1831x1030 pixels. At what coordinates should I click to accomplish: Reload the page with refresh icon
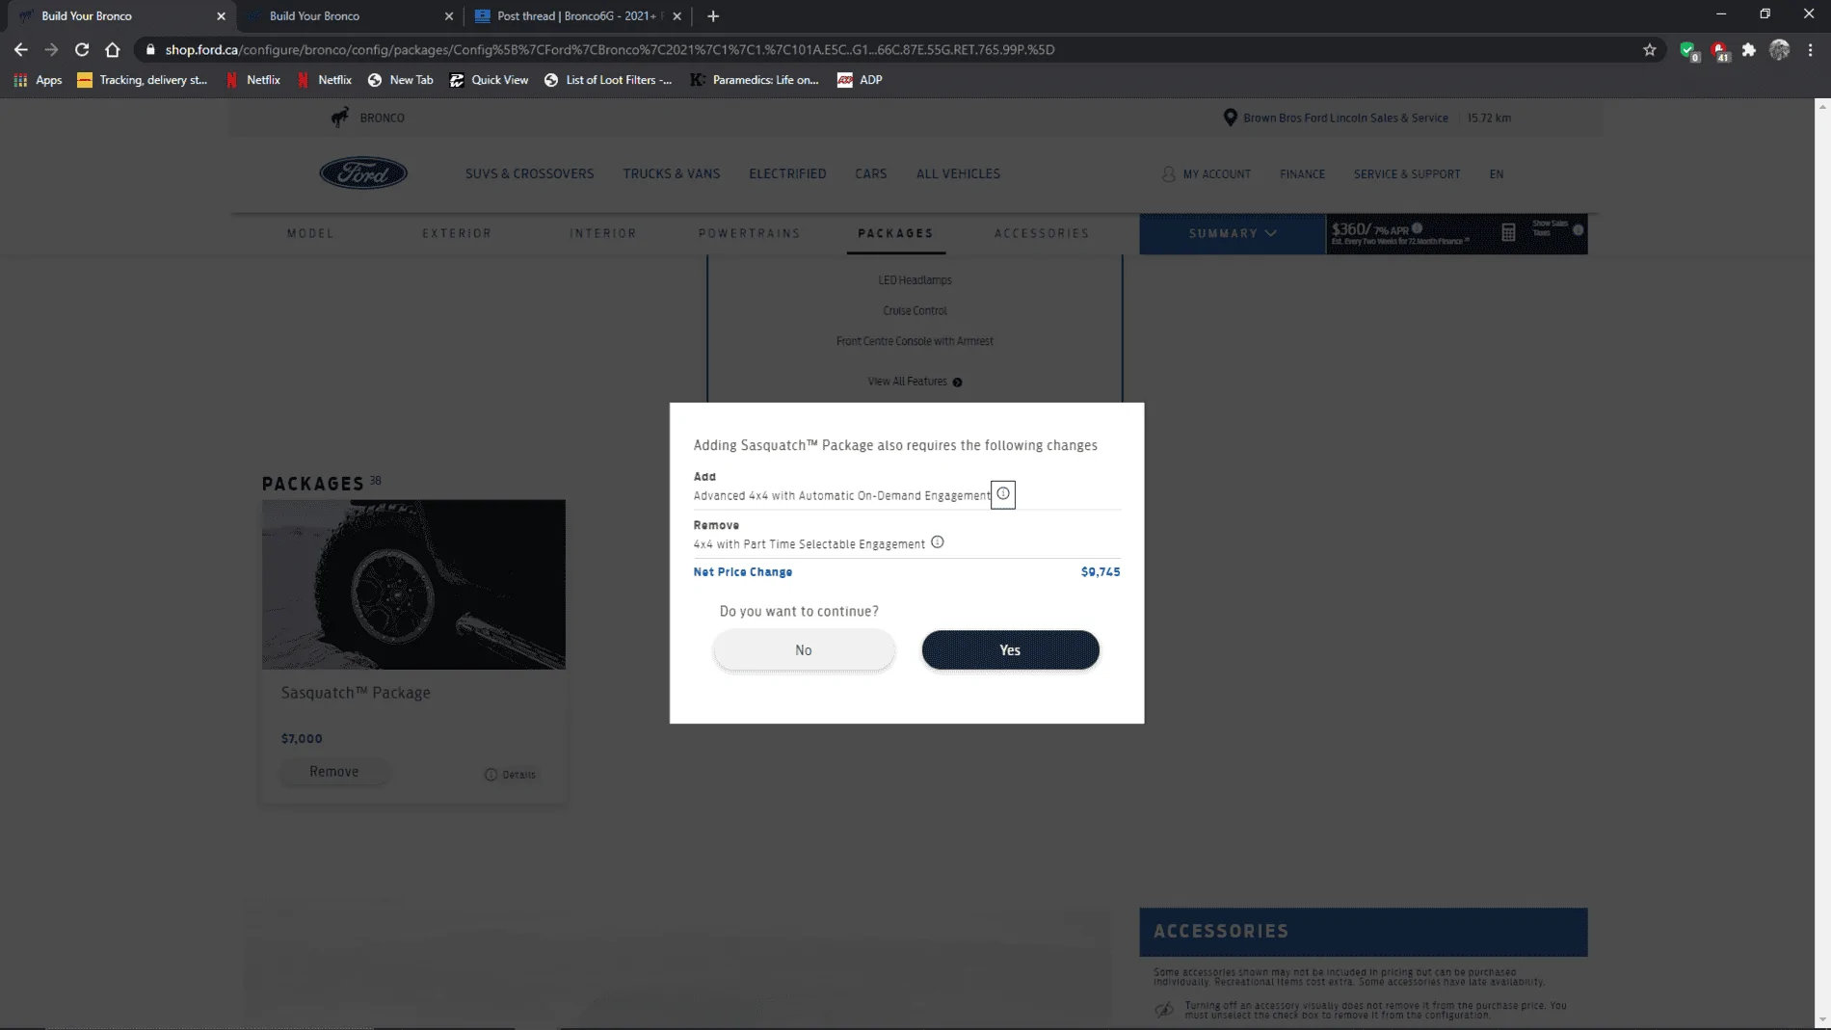point(82,49)
